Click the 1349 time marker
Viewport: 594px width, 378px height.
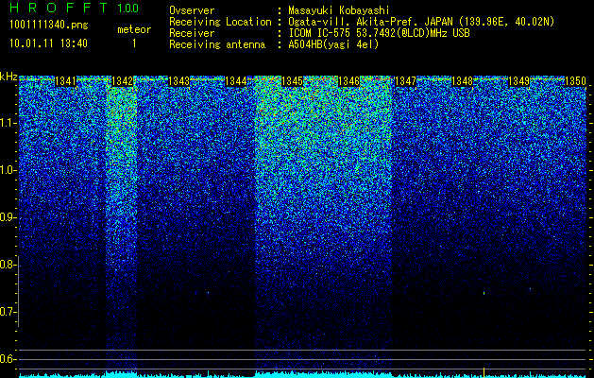click(518, 81)
